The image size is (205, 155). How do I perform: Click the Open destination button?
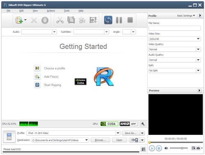coord(119,140)
